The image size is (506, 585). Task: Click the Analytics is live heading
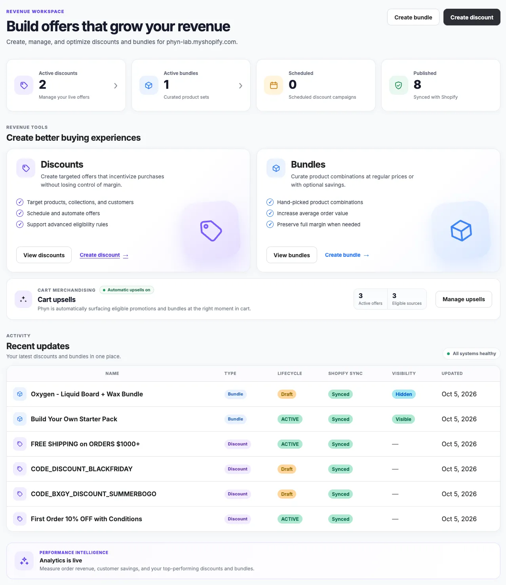pyautogui.click(x=61, y=560)
